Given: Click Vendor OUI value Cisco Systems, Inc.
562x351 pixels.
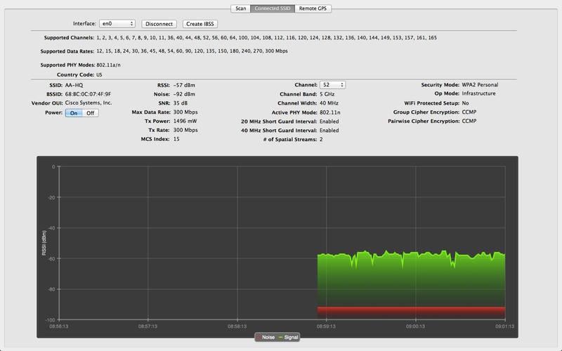Looking at the screenshot, I should click(x=89, y=102).
